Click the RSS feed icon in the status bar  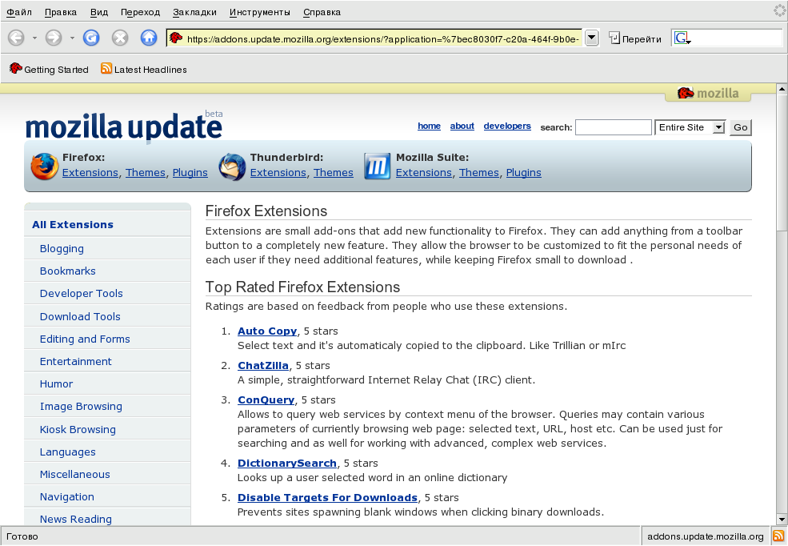(x=778, y=536)
